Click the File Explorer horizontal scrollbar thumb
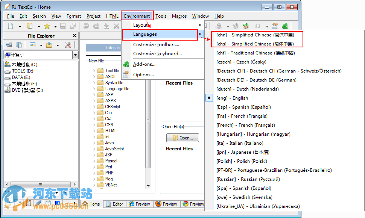This screenshot has width=365, height=218. (41, 184)
